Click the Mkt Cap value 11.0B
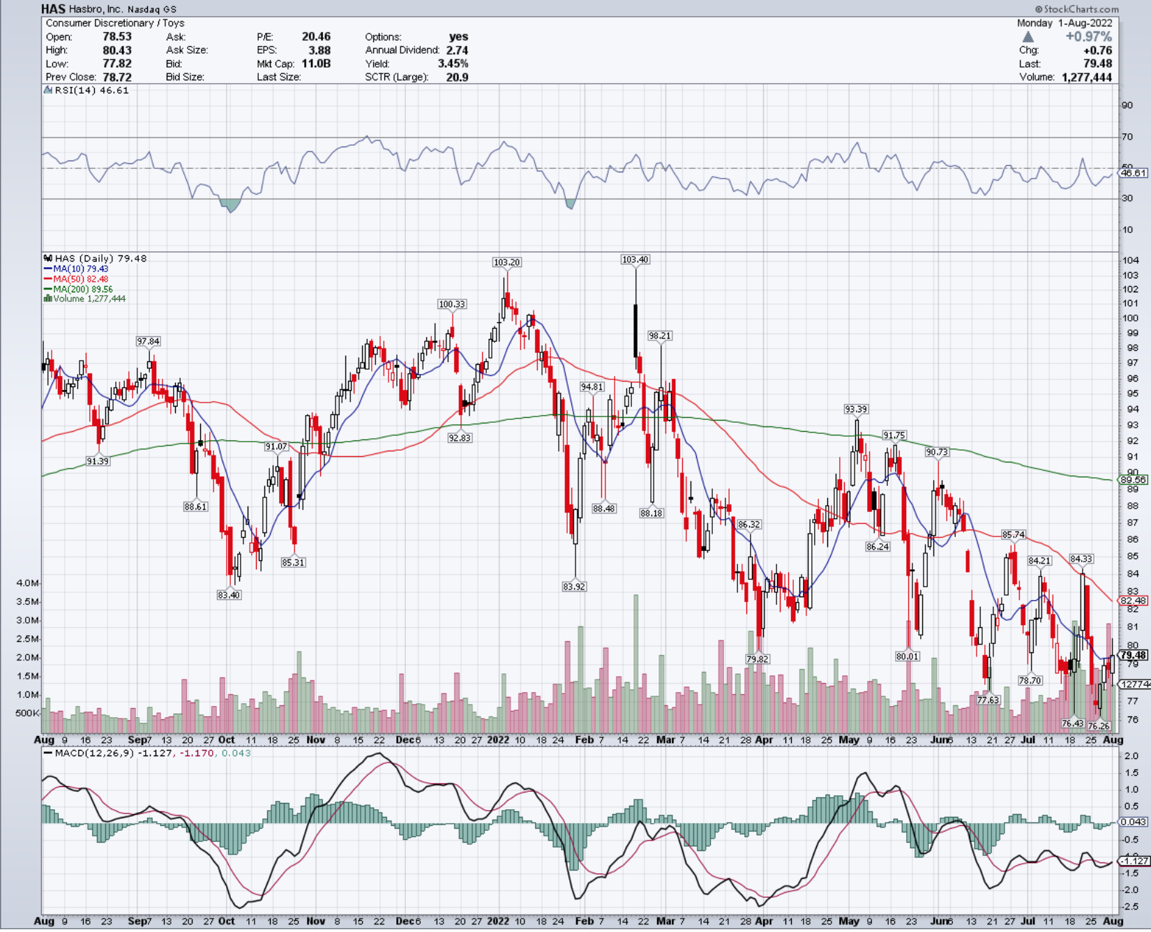 pyautogui.click(x=316, y=63)
